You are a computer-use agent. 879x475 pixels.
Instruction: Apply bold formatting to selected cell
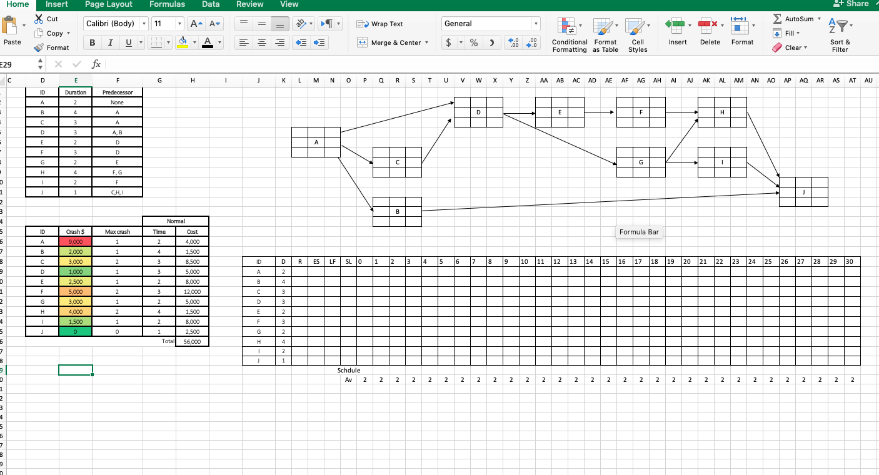[92, 42]
